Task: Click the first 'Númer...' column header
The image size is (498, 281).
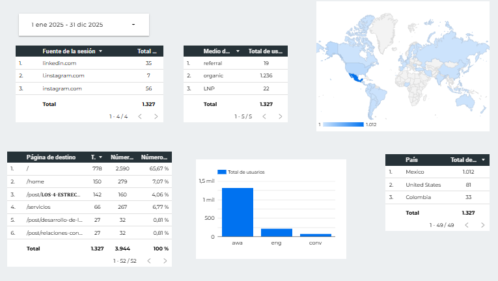Action: 122,157
